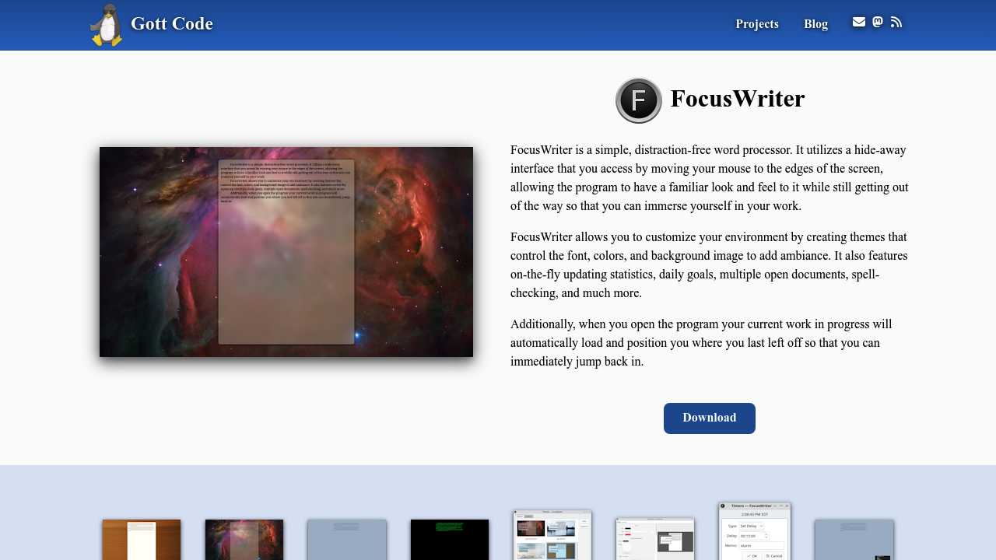Image resolution: width=996 pixels, height=560 pixels.
Task: Click the FocusWriter round F icon
Action: point(639,100)
